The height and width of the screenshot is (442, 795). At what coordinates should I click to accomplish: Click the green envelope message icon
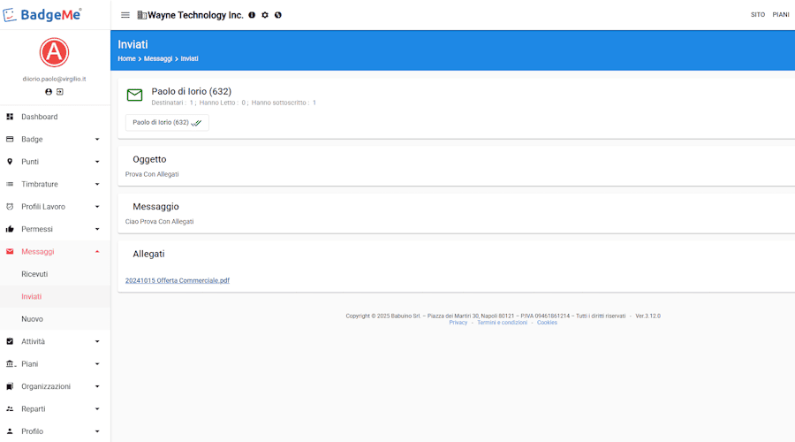pos(134,95)
